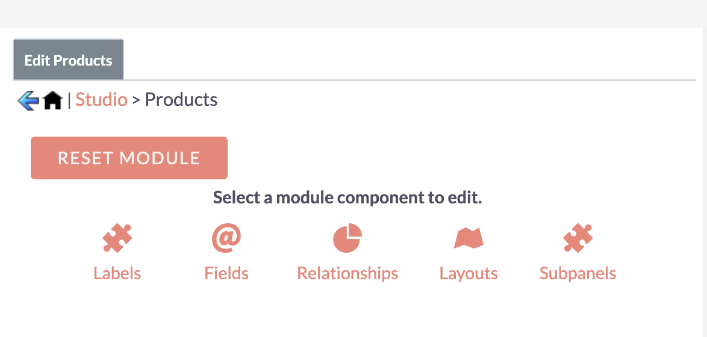Image resolution: width=707 pixels, height=337 pixels.
Task: Click the breadcrumb pipe separator after home icon
Action: [69, 100]
